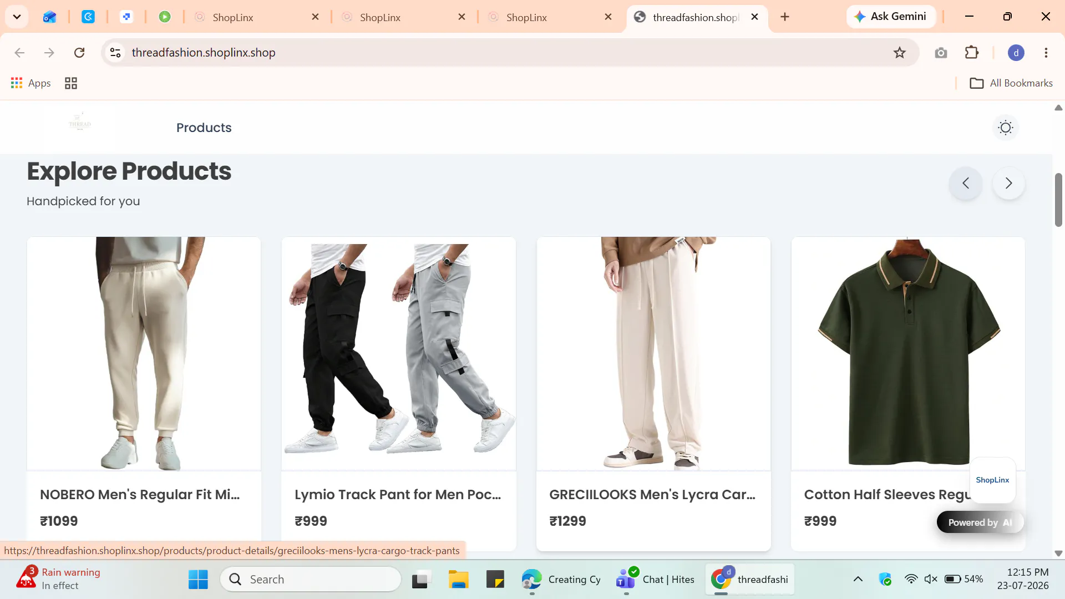
Task: Open Task View on the taskbar
Action: (x=422, y=579)
